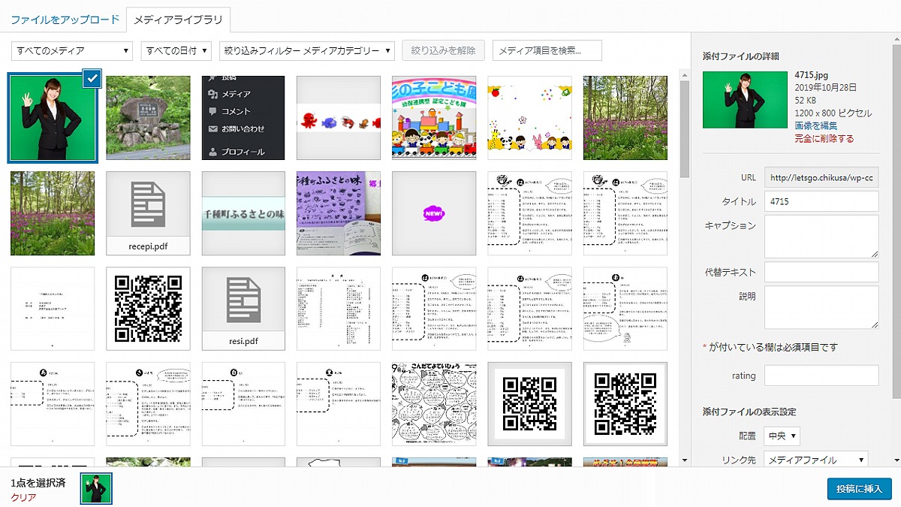Select the resi.pdf document icon
901x507 pixels.
243,308
